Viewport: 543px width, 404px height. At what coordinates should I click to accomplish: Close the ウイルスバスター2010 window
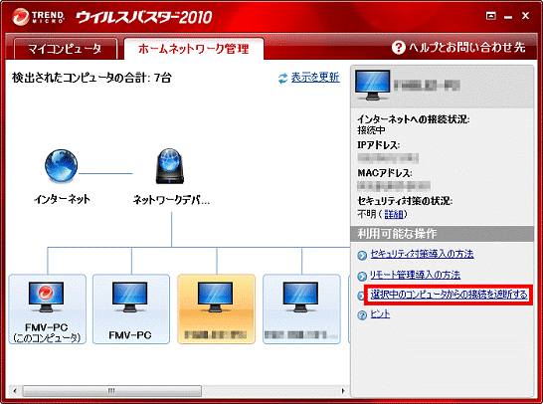[x=526, y=16]
